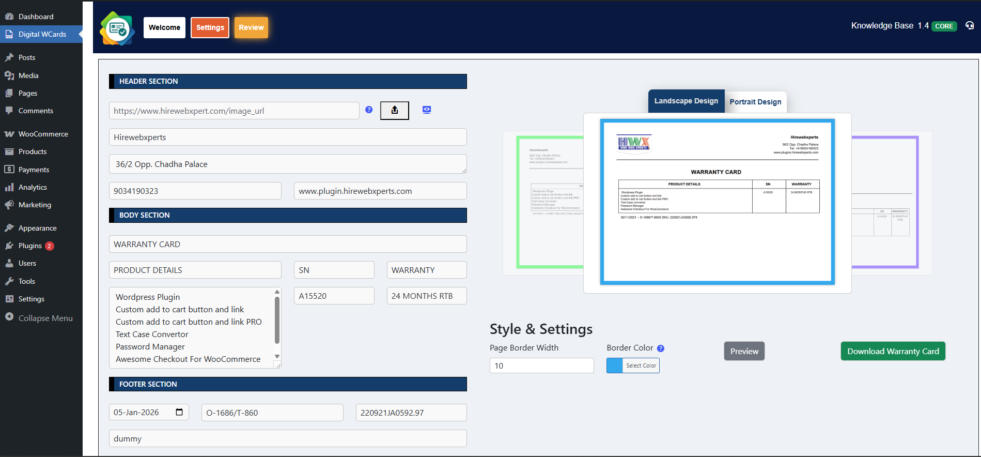
Task: Open the footer date picker calendar icon
Action: [x=179, y=412]
